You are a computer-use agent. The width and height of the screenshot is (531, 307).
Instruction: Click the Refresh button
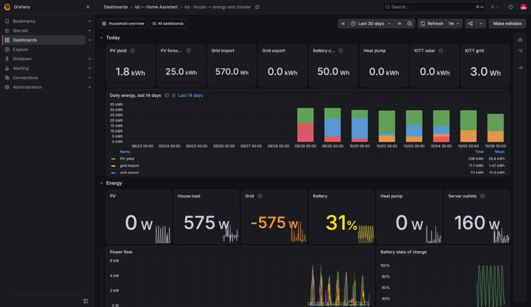click(432, 24)
